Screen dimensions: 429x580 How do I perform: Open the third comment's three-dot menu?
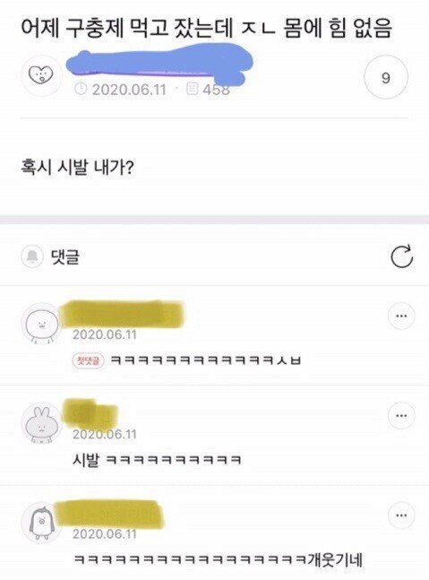click(x=401, y=515)
